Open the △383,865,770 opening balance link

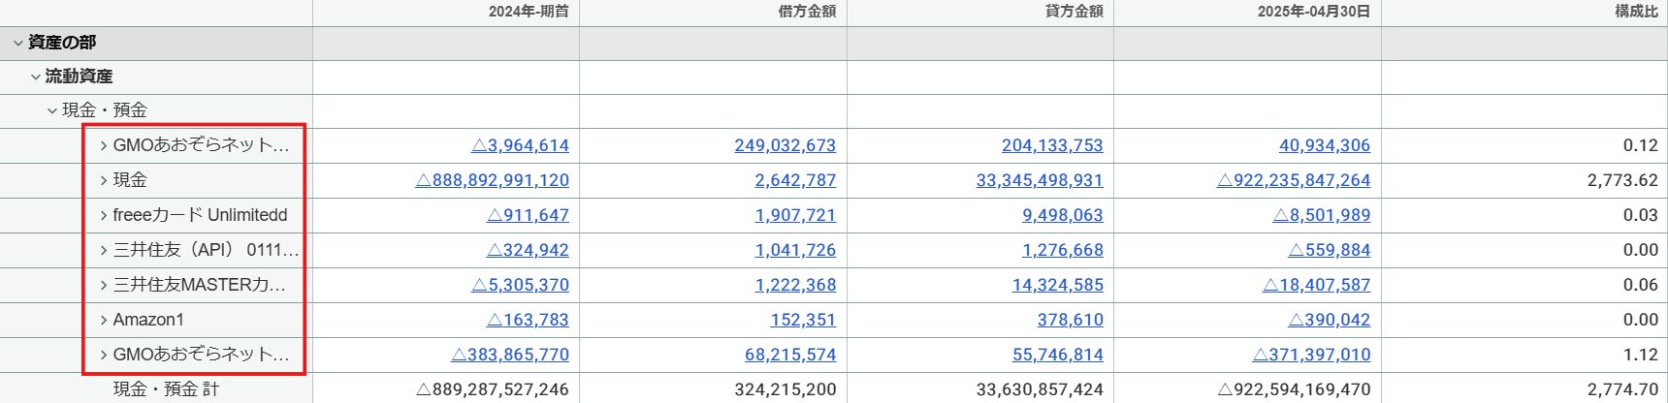coord(510,355)
